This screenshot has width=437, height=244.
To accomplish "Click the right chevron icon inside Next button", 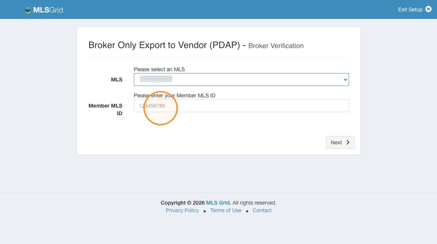I will pos(348,142).
